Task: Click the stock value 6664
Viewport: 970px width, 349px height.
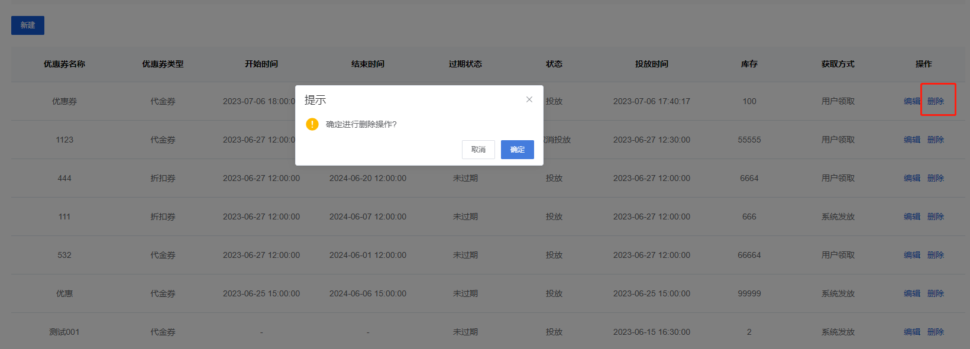Action: pyautogui.click(x=749, y=178)
